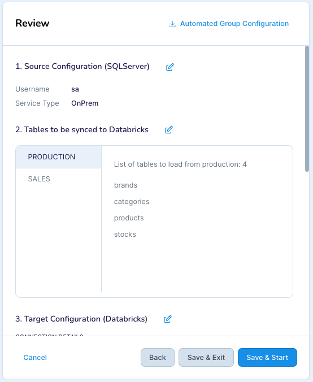The image size is (313, 382).
Task: Open edit icon for Tables to be synced
Action: click(169, 130)
